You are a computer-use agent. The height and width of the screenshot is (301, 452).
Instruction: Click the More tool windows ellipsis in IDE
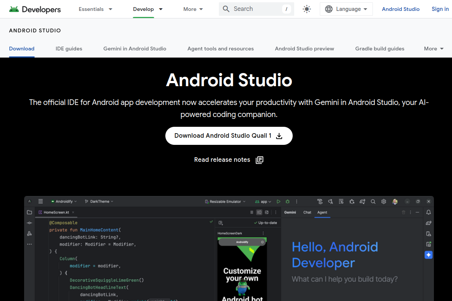point(29,244)
